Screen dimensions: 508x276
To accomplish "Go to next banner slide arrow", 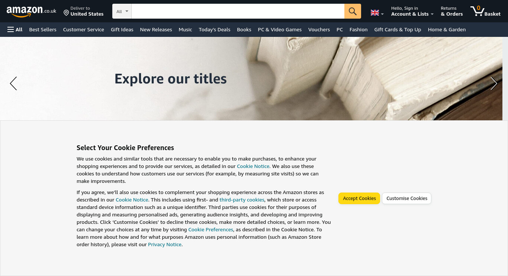I will (493, 83).
